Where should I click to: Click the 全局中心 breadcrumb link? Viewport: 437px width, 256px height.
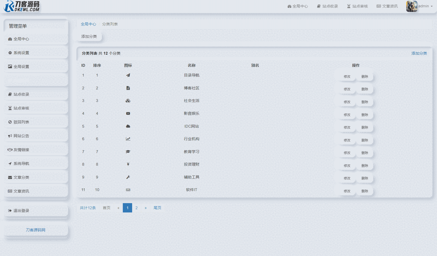pyautogui.click(x=89, y=24)
